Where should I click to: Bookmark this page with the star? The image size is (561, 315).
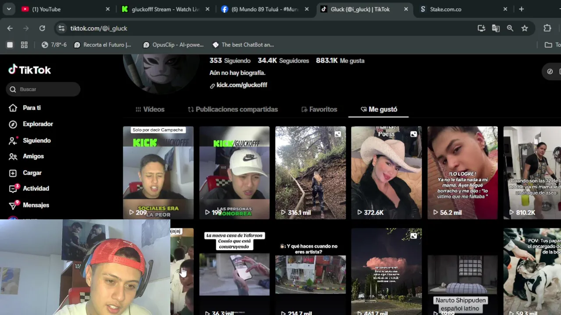525,28
